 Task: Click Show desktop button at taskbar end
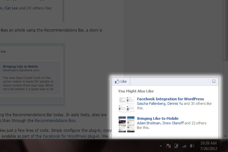click(224, 146)
